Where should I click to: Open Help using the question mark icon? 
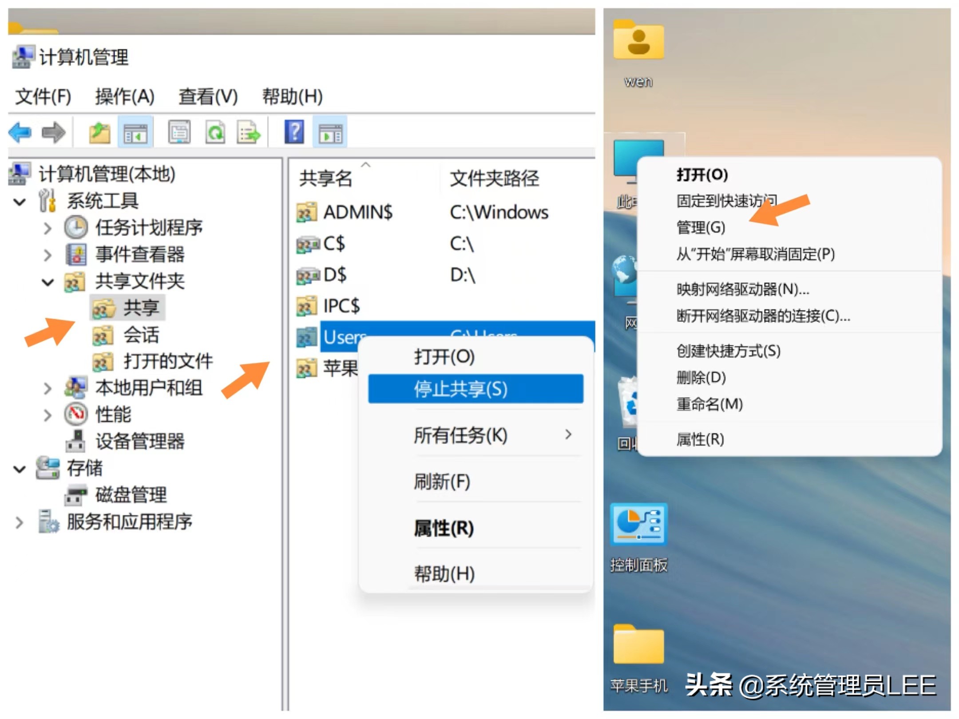click(293, 132)
